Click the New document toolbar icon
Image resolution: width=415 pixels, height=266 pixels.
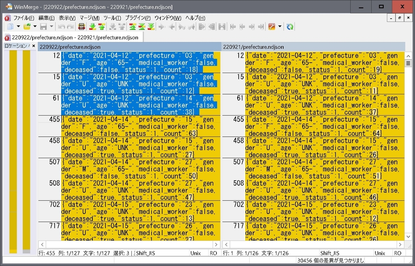coord(10,27)
